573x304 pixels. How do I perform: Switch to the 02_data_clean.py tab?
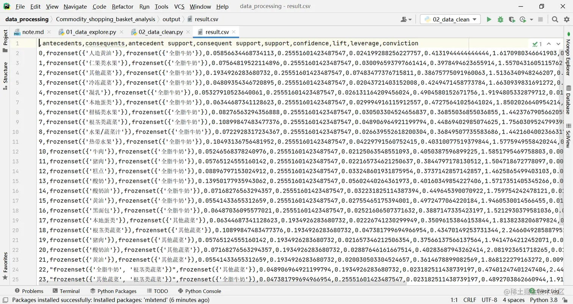[x=161, y=32]
